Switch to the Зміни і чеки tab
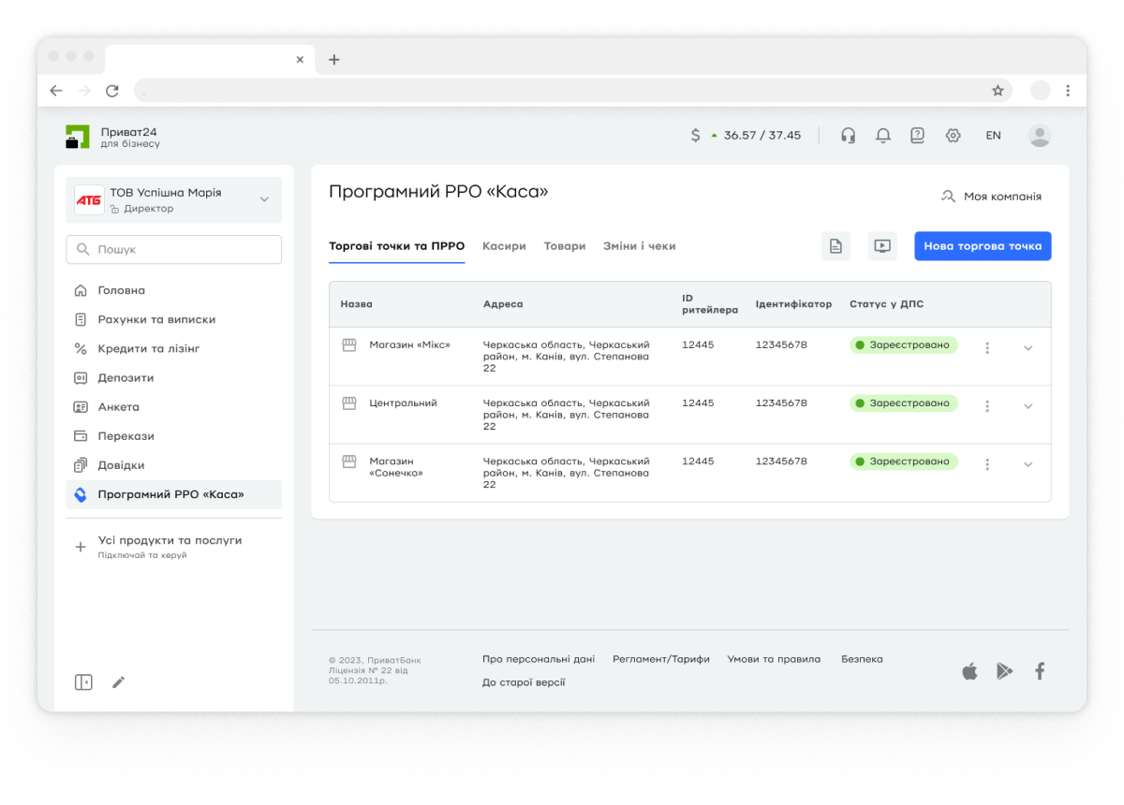Image resolution: width=1124 pixels, height=805 pixels. (x=639, y=246)
